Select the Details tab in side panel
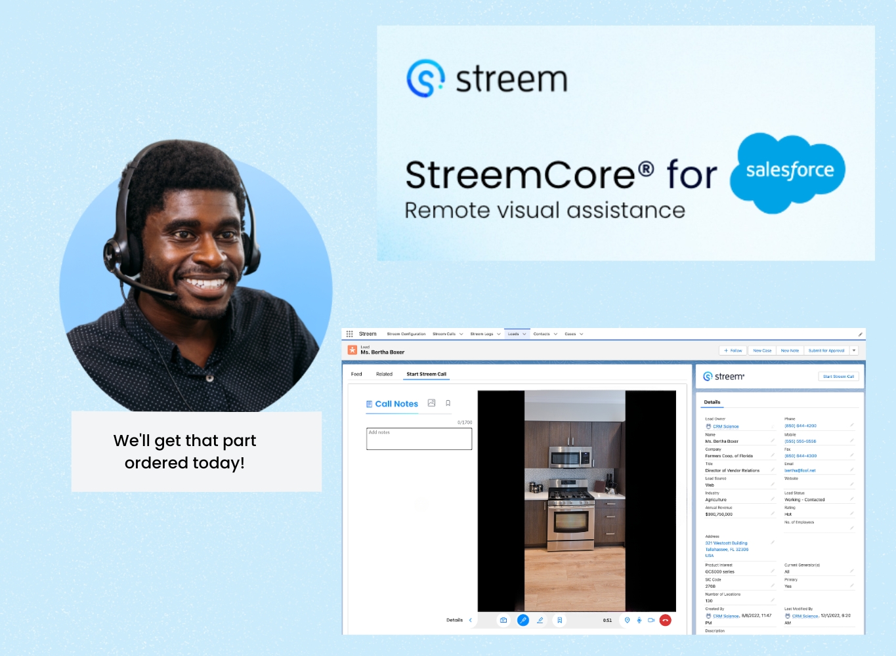Screen dimensions: 896x656 pyautogui.click(x=712, y=402)
